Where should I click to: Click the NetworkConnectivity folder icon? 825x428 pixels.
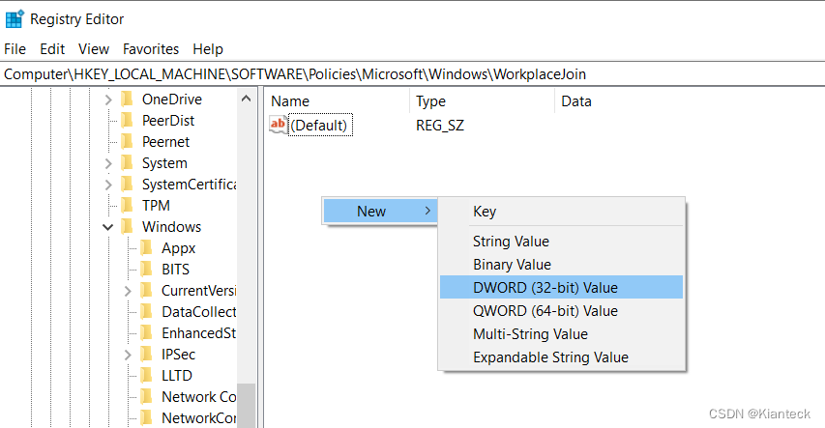pos(146,418)
